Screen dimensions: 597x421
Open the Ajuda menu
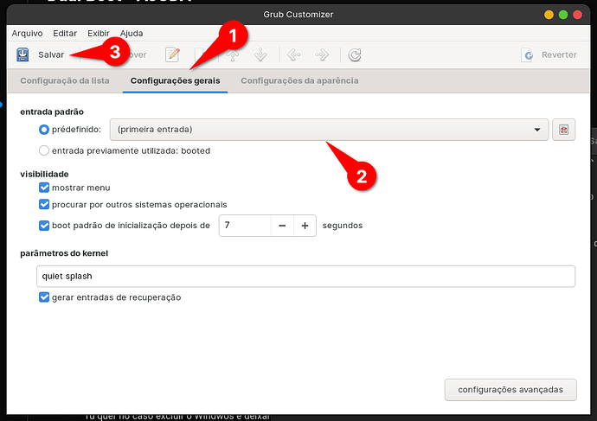click(132, 33)
